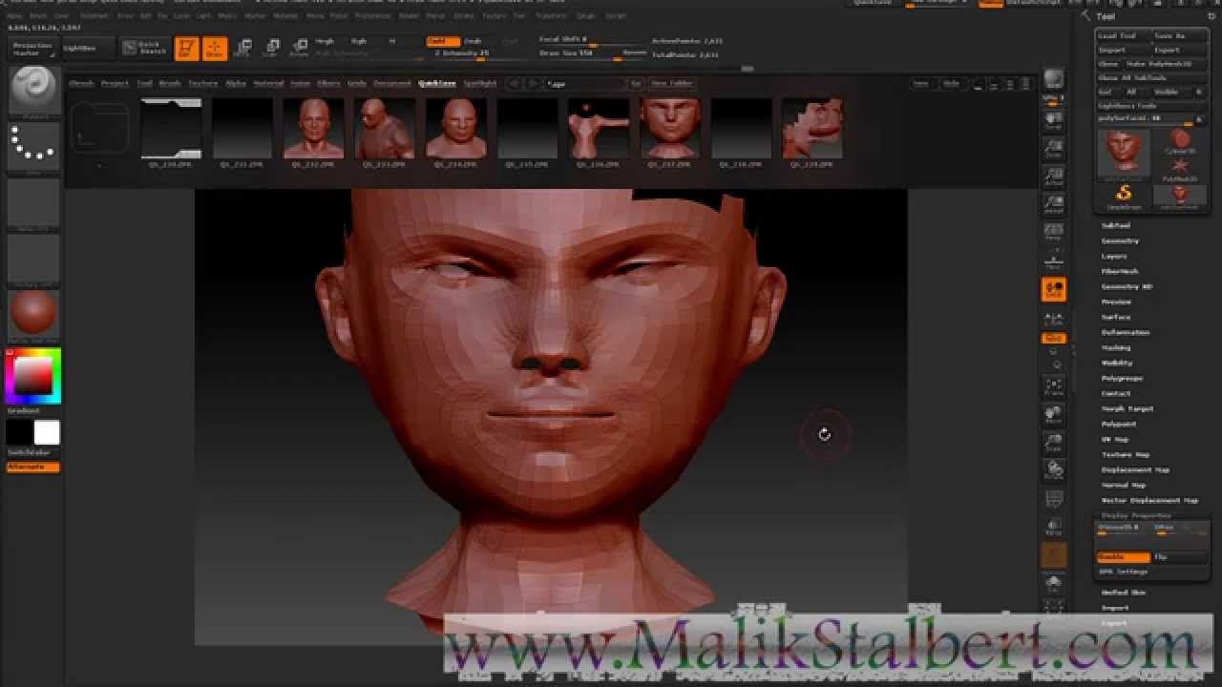
Task: Open the red material sphere selector
Action: click(x=34, y=315)
